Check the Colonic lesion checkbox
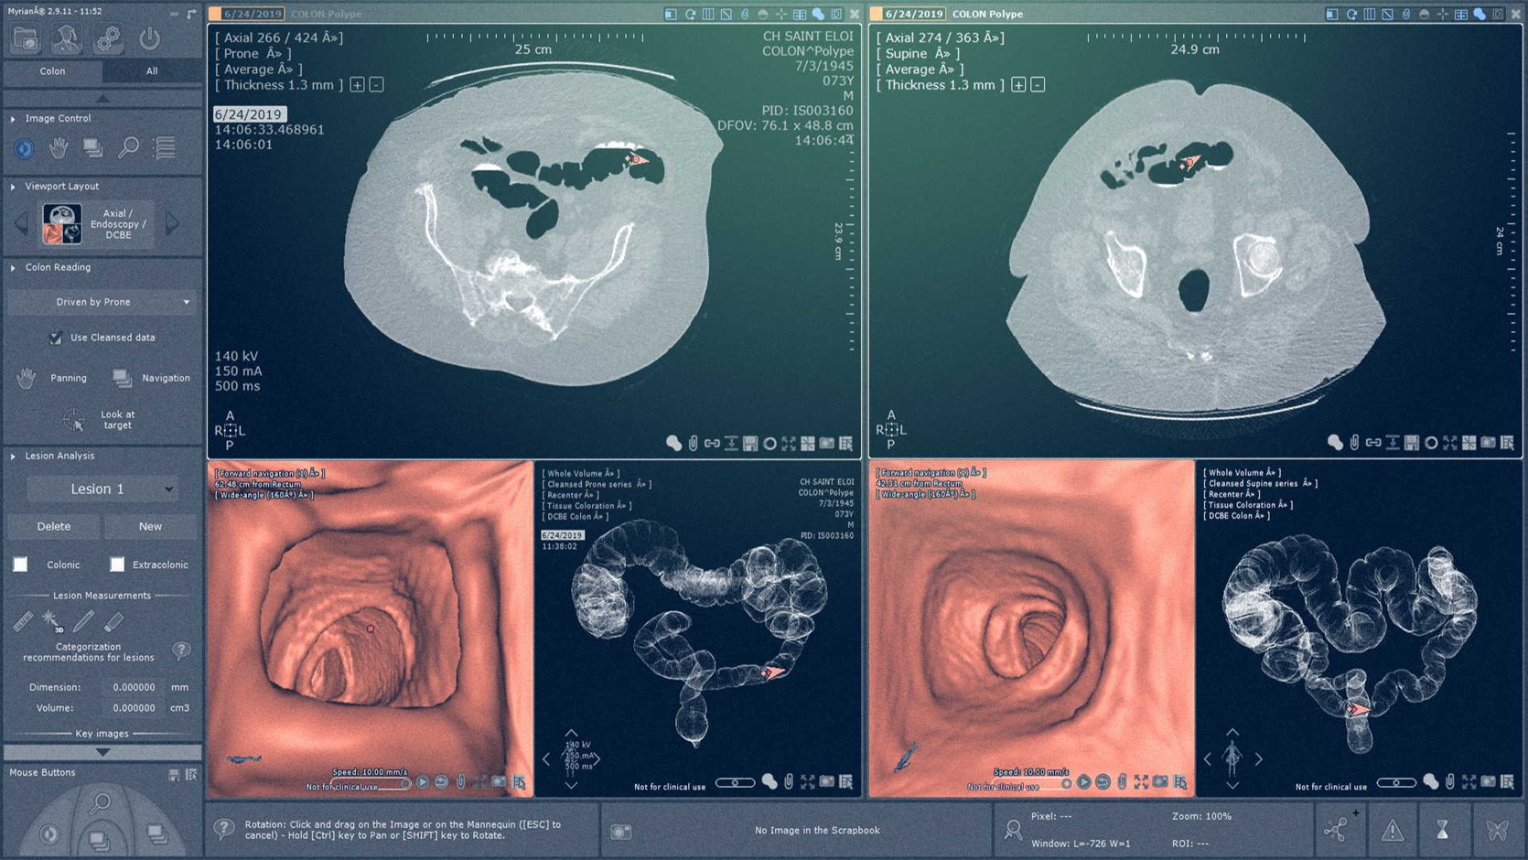The image size is (1528, 860). 20,564
